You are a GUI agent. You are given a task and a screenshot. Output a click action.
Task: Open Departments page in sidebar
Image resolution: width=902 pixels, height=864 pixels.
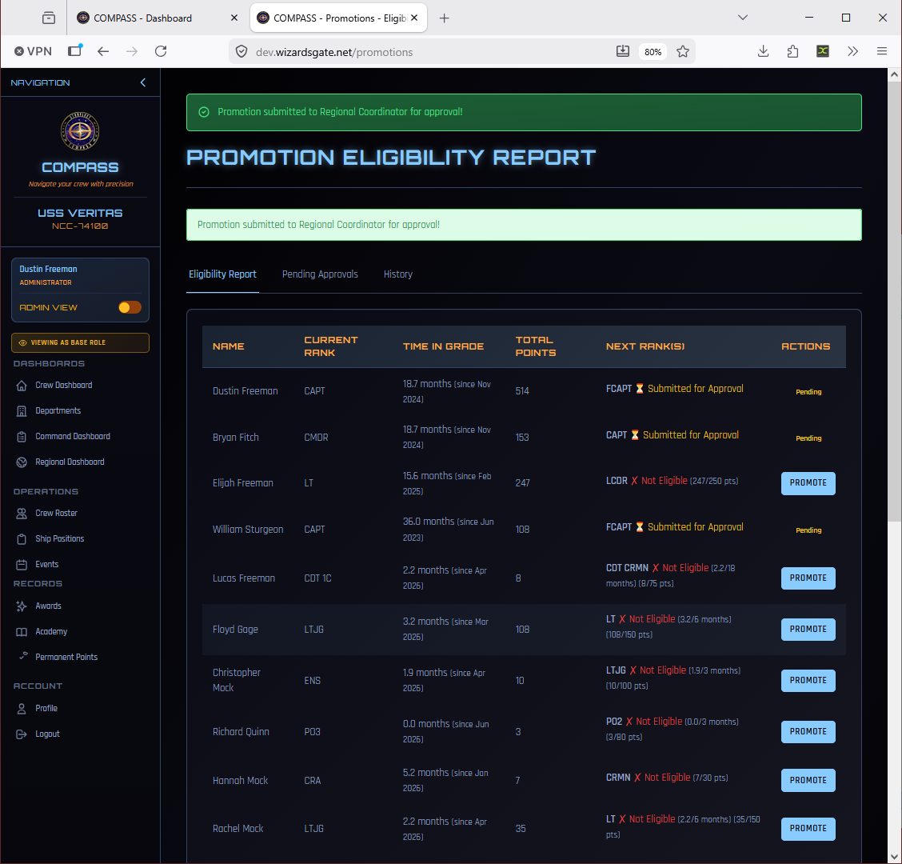(58, 410)
